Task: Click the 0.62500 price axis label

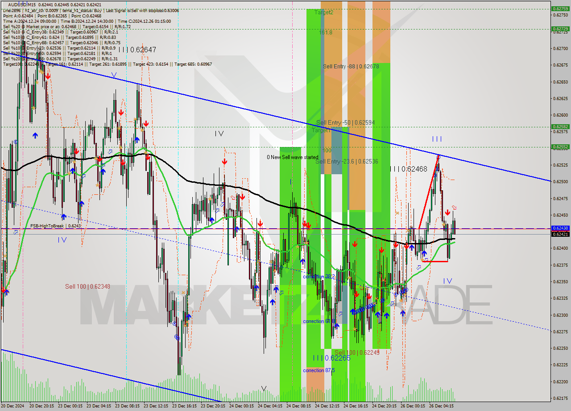Action: [560, 181]
